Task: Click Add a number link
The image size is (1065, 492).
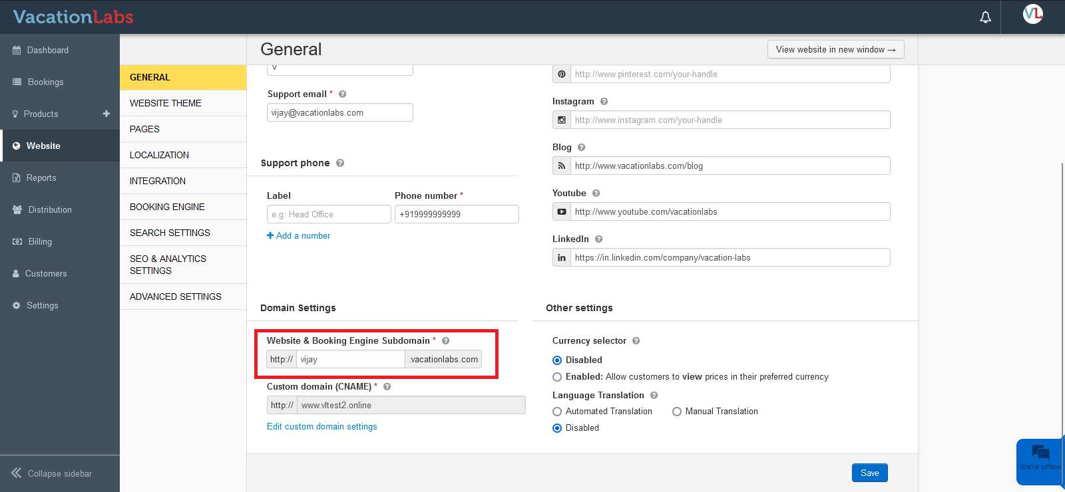Action: point(299,236)
